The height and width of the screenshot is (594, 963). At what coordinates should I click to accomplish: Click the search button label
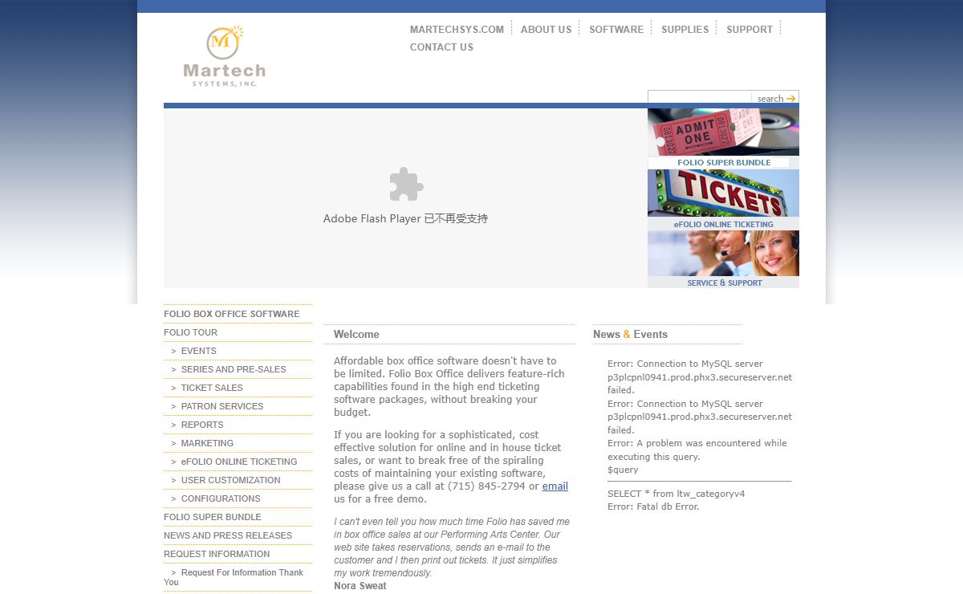coord(770,99)
